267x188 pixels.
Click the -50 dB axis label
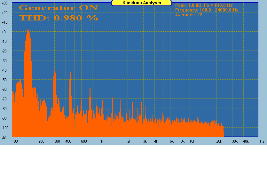(4, 80)
